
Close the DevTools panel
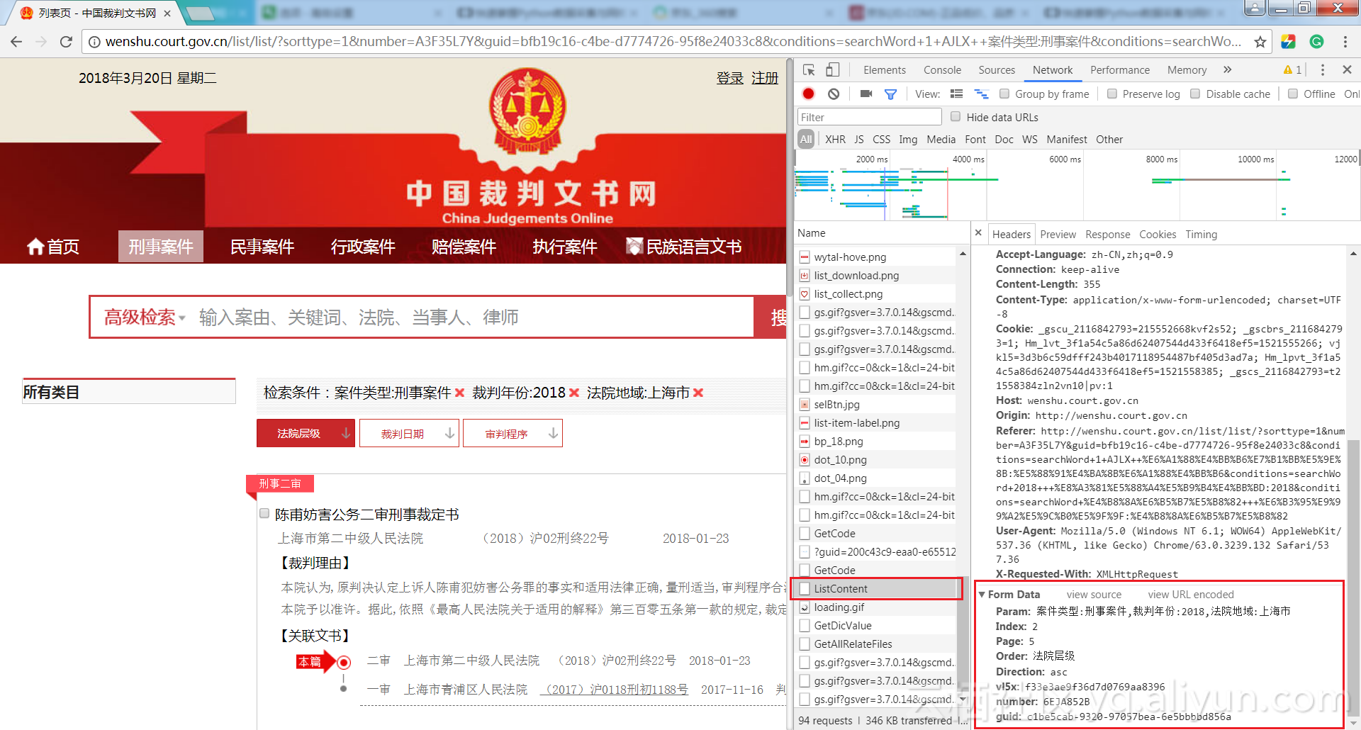(1347, 69)
